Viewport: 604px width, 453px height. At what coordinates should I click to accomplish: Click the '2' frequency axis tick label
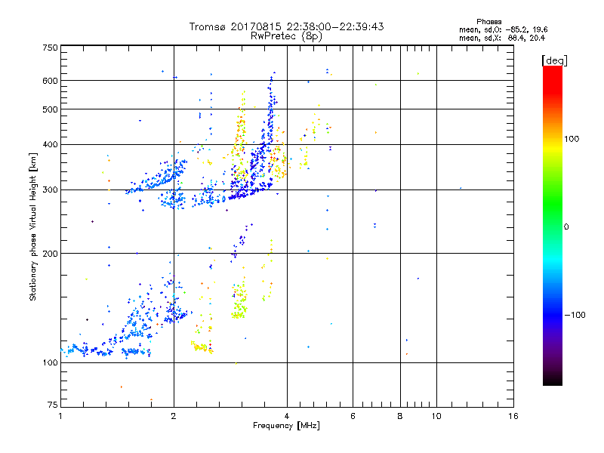click(174, 416)
